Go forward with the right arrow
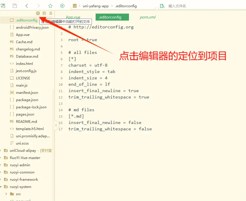246x201 pixels. click(x=39, y=6)
